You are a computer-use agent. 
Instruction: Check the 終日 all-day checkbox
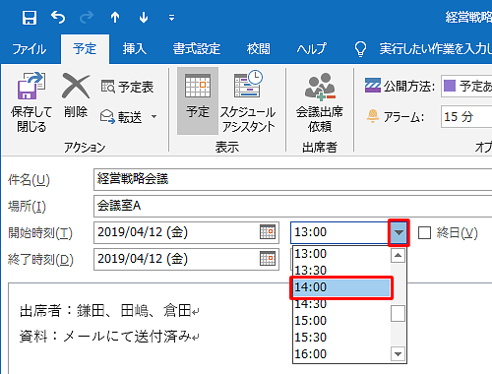coord(424,233)
